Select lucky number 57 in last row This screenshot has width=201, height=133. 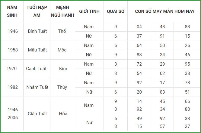[x=162, y=126]
